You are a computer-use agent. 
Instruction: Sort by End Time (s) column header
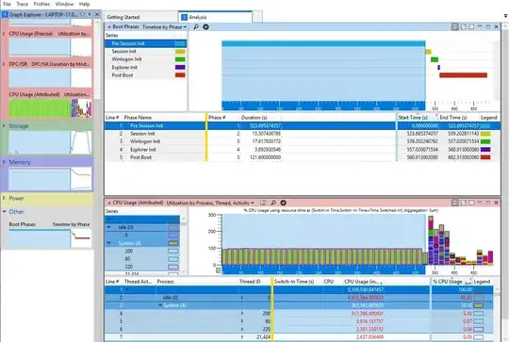(x=453, y=118)
